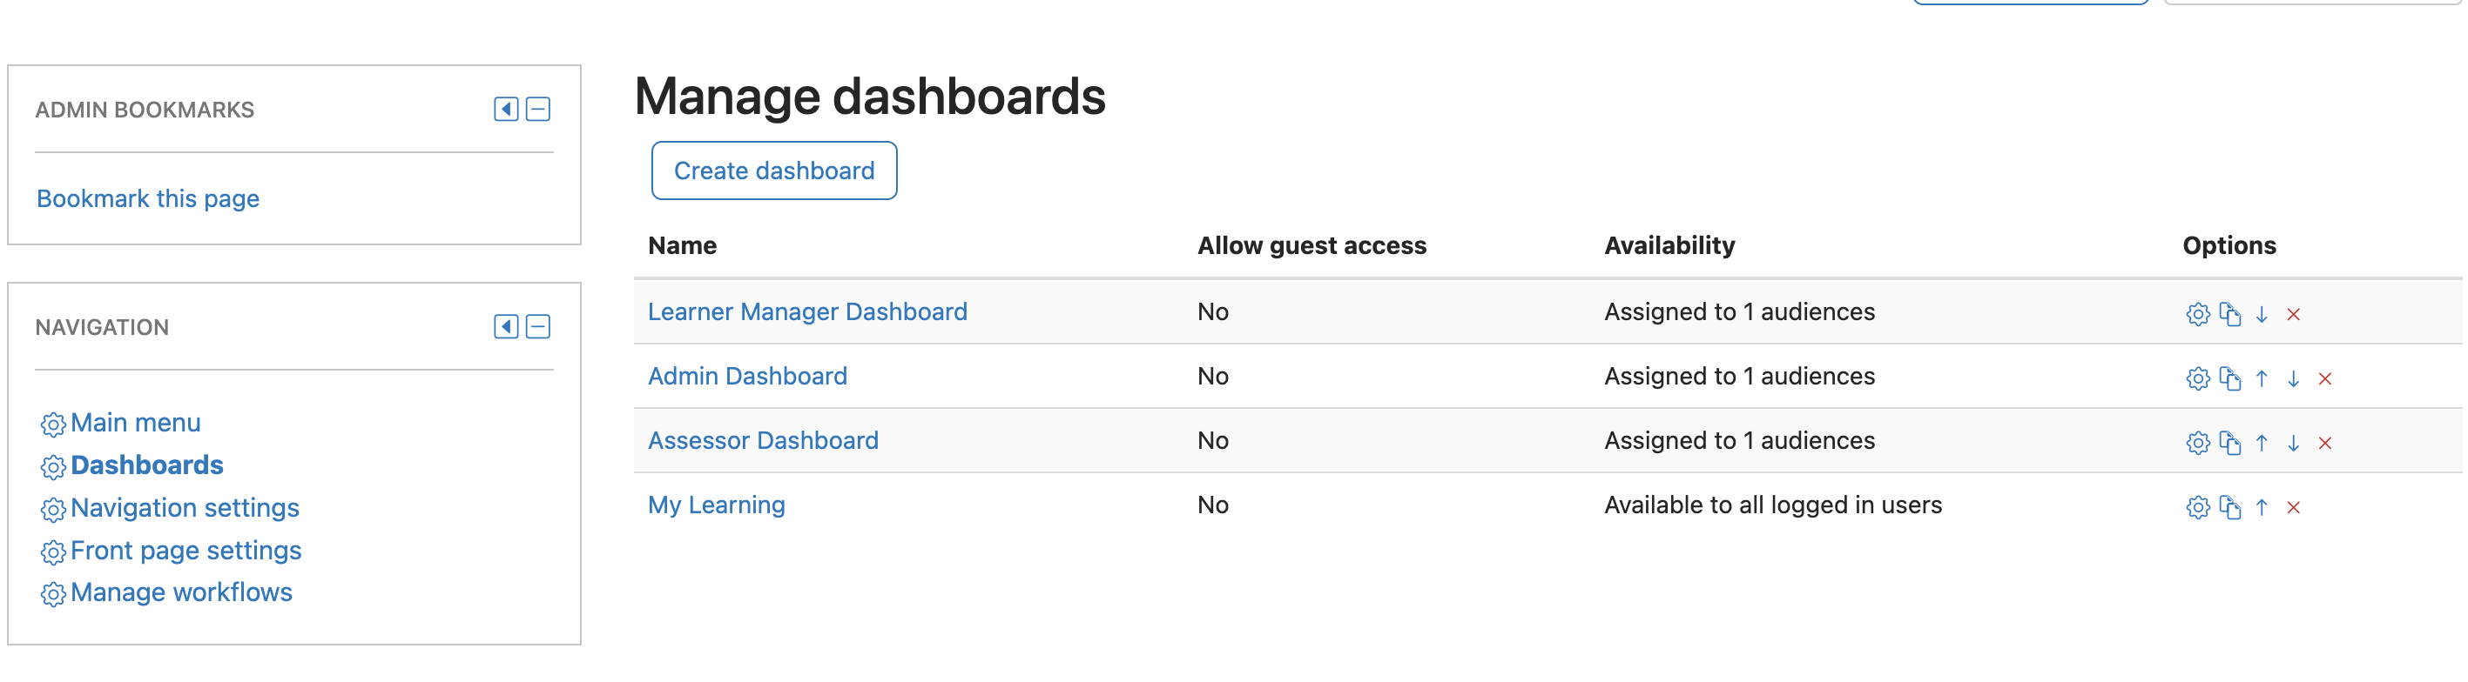
Task: Go to Navigation settings
Action: click(185, 508)
